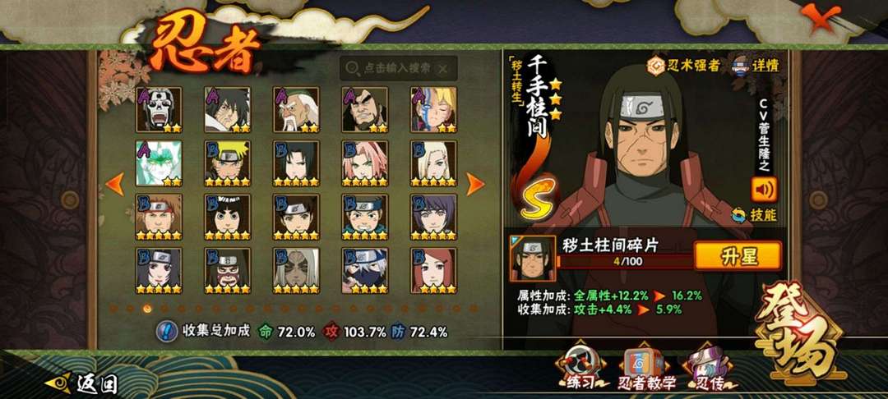888x399 pixels.
Task: Click the 秽土柱间碎片 fragment progress bar
Action: point(625,262)
